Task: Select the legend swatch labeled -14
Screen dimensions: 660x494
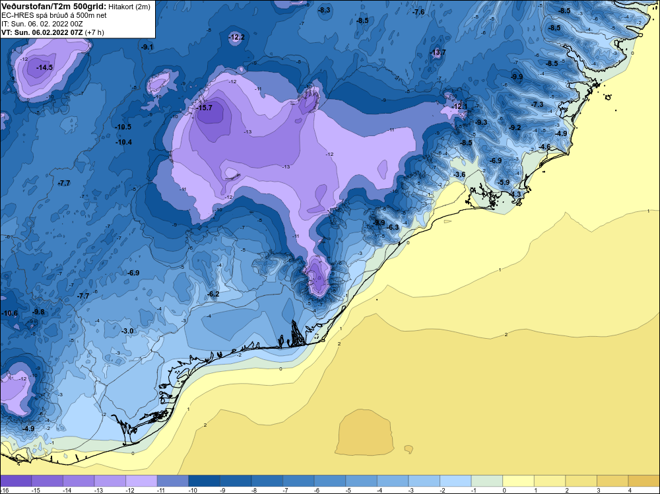Action: (x=79, y=481)
